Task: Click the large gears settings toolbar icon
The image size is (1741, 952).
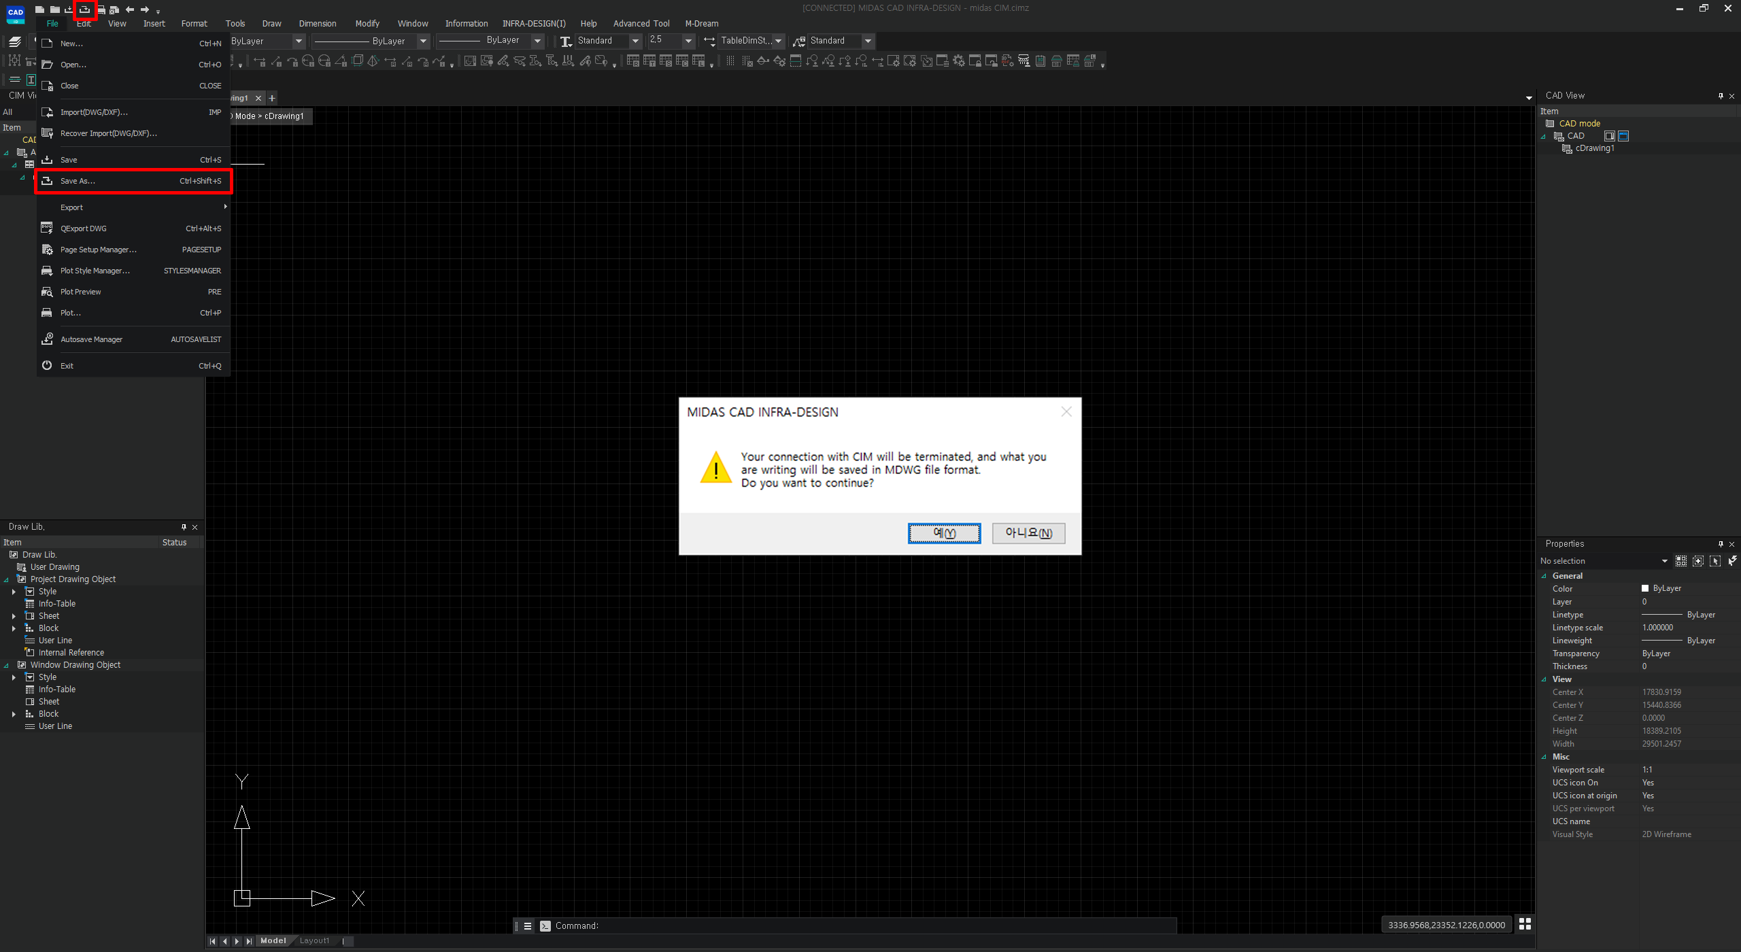Action: pos(959,61)
